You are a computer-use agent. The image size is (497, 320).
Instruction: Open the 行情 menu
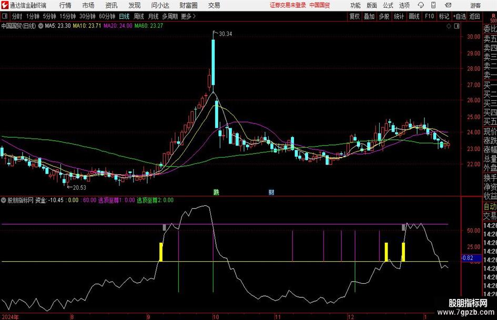[x=65, y=5]
